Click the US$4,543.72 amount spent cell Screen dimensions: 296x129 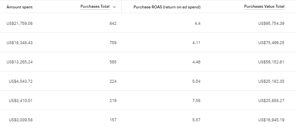(21, 81)
